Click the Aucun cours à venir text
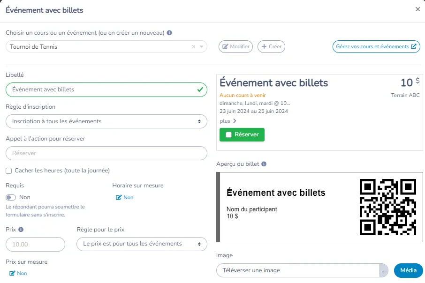 tap(243, 95)
